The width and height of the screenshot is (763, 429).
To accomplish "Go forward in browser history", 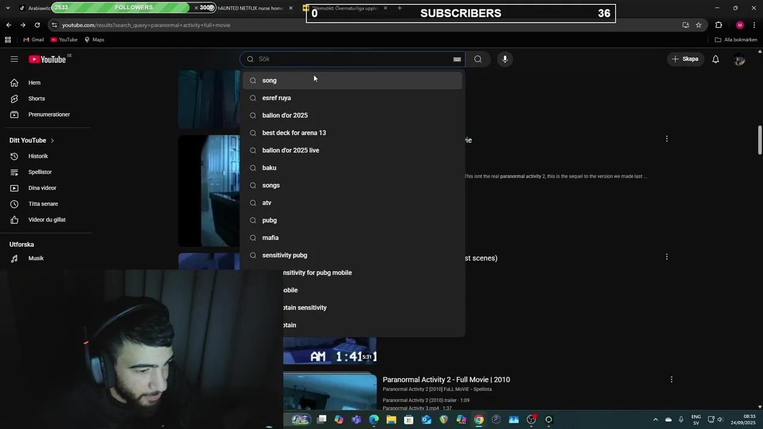I will coord(23,25).
